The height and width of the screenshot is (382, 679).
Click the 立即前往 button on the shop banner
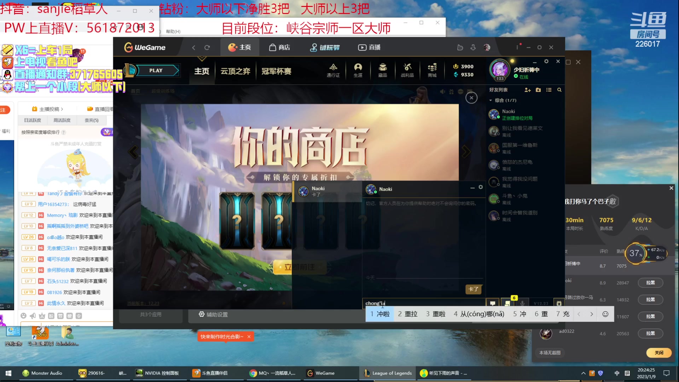coord(300,267)
